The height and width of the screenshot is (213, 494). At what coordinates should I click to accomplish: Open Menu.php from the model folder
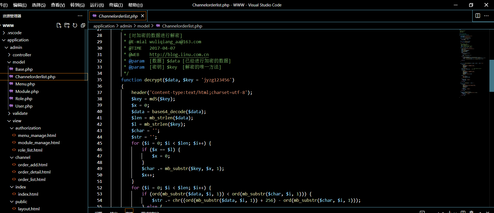[25, 84]
